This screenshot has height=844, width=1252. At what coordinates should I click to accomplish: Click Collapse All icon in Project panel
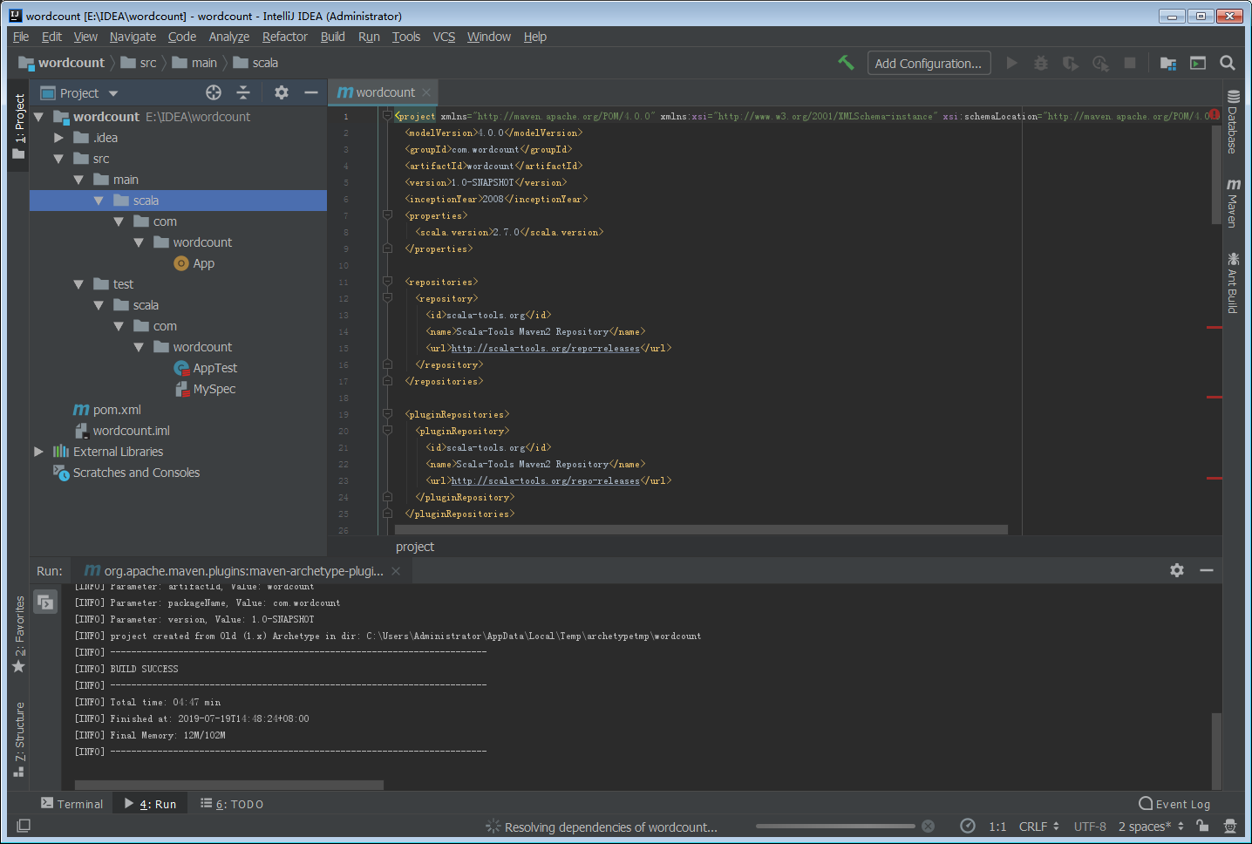[243, 92]
